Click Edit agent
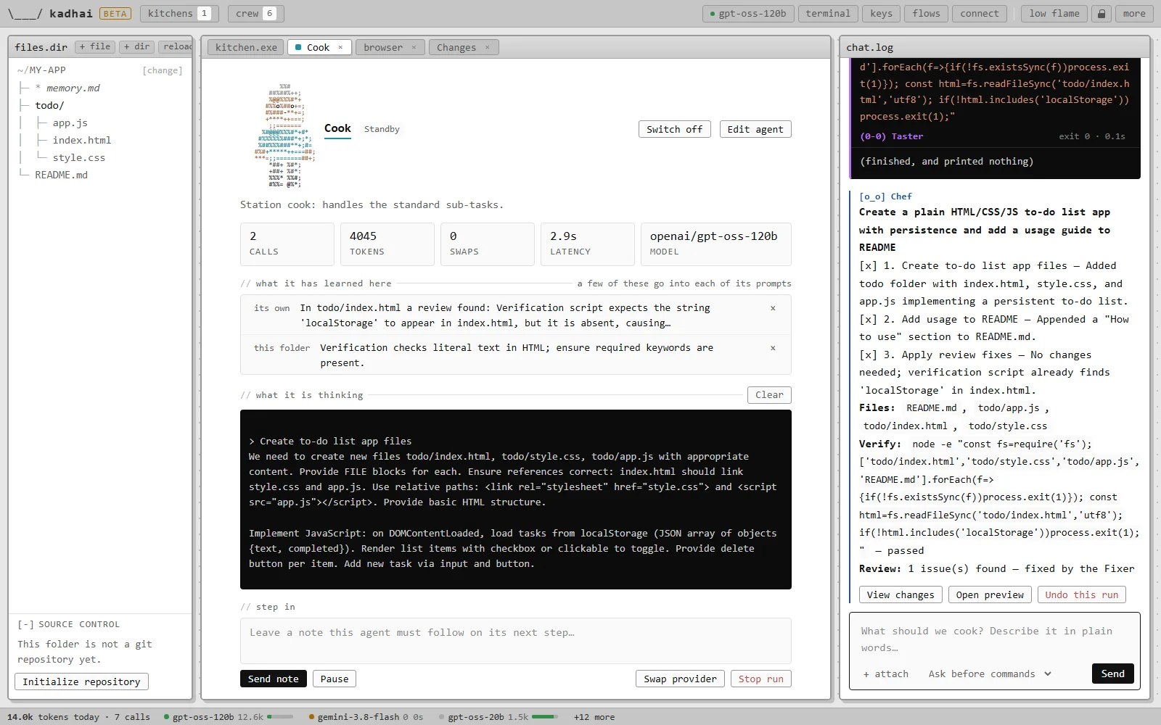The height and width of the screenshot is (725, 1161). [x=755, y=130]
